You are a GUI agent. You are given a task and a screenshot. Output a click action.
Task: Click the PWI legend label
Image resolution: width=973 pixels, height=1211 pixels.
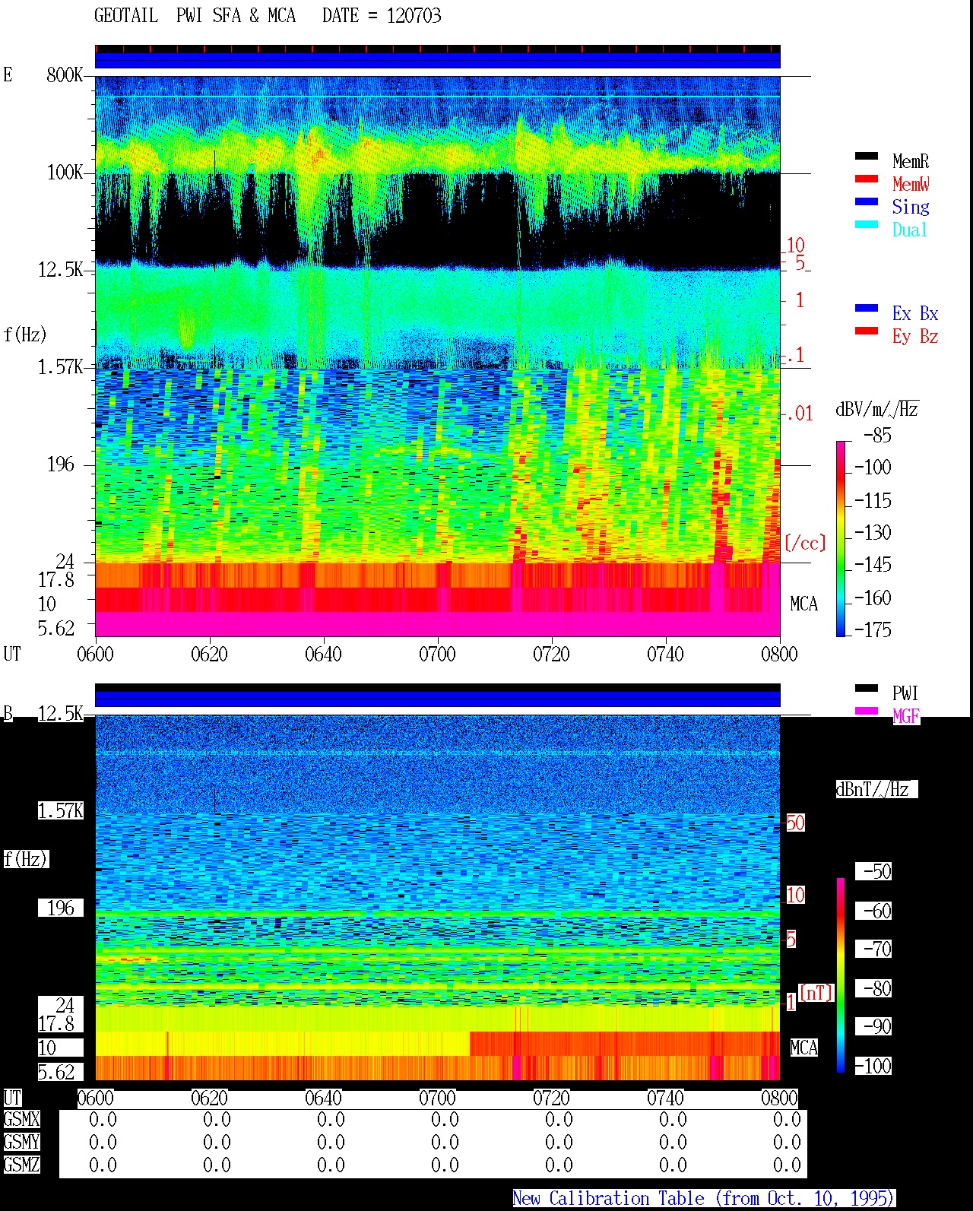[905, 693]
